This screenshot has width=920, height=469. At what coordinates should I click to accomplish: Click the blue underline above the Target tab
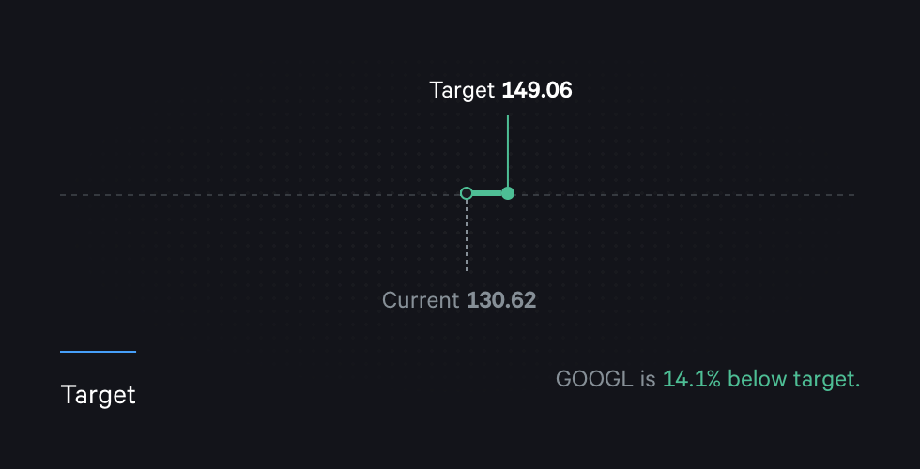click(98, 352)
